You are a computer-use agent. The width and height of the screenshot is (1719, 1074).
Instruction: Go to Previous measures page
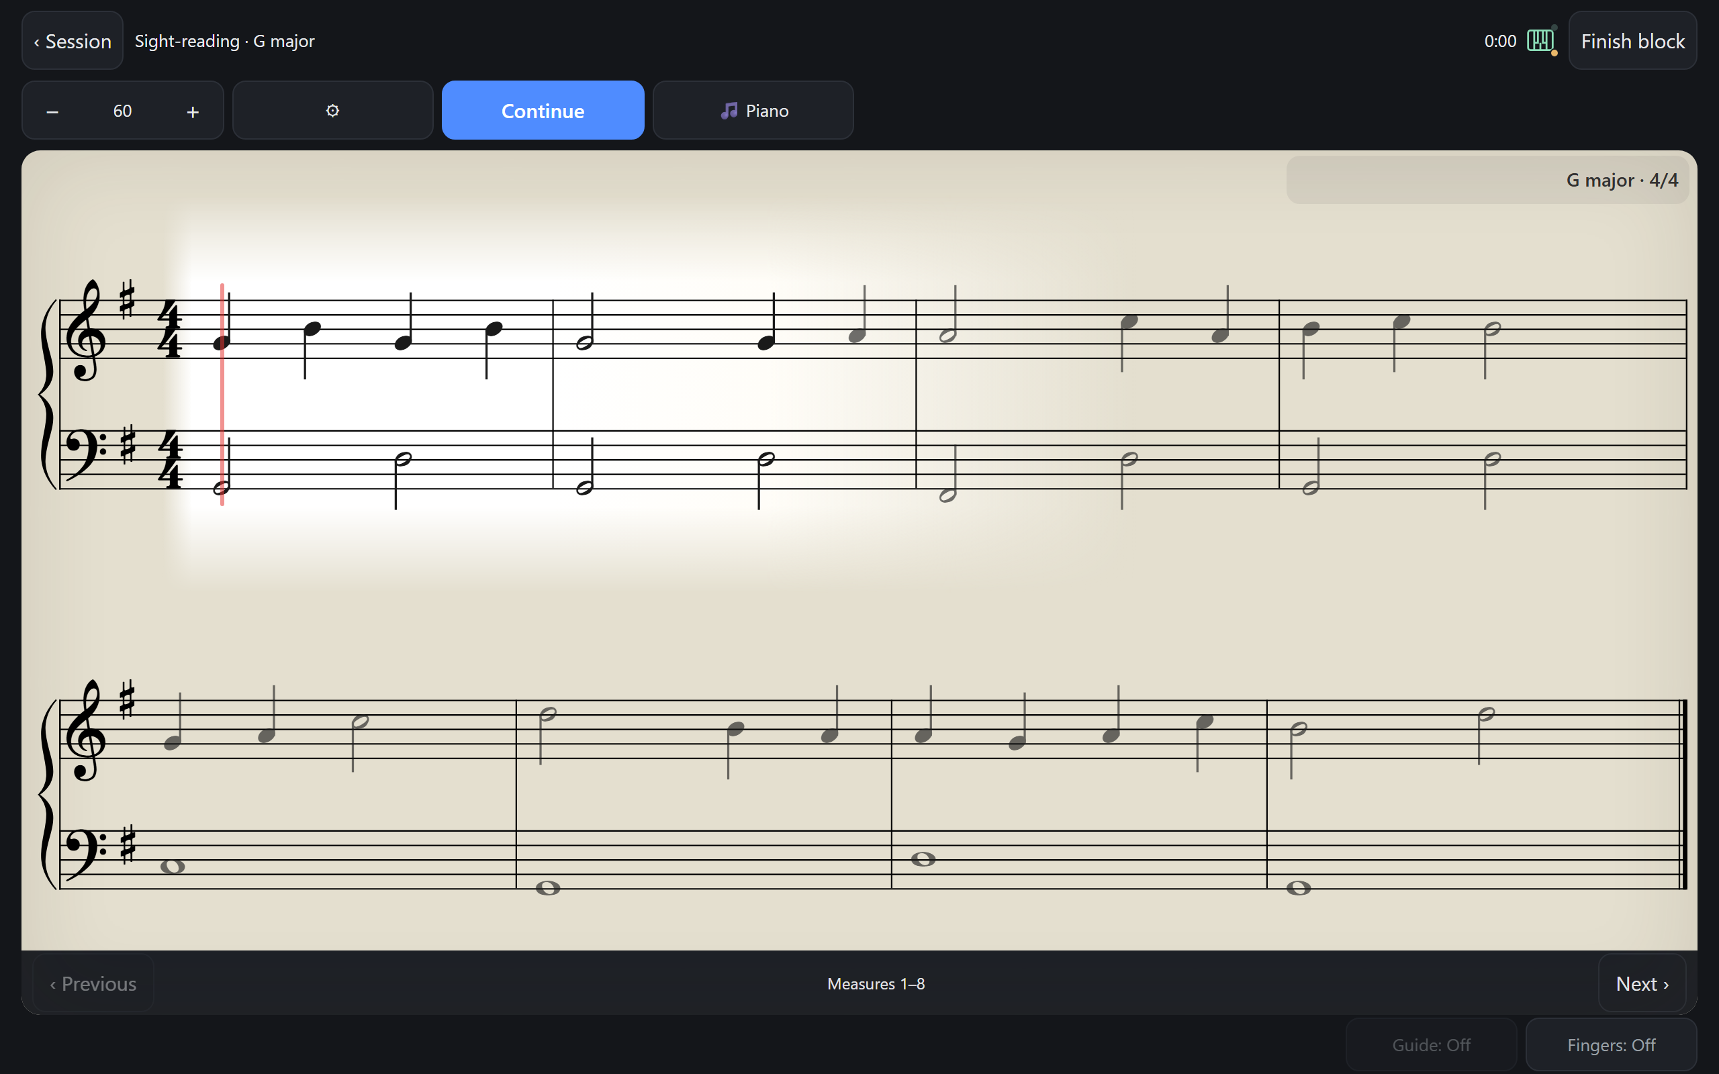93,983
